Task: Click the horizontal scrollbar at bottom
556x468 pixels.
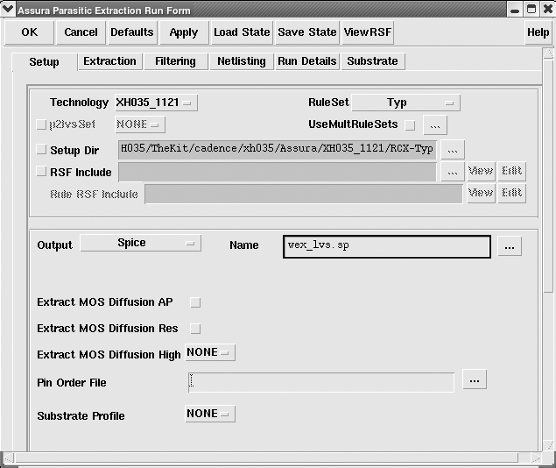Action: pyautogui.click(x=267, y=457)
